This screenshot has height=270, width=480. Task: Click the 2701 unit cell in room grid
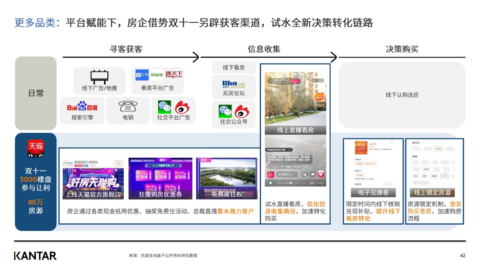tap(444, 176)
